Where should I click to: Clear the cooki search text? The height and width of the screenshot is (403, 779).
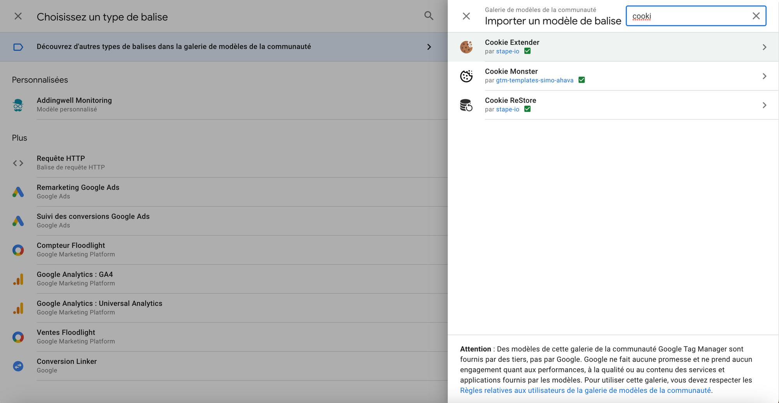[756, 16]
